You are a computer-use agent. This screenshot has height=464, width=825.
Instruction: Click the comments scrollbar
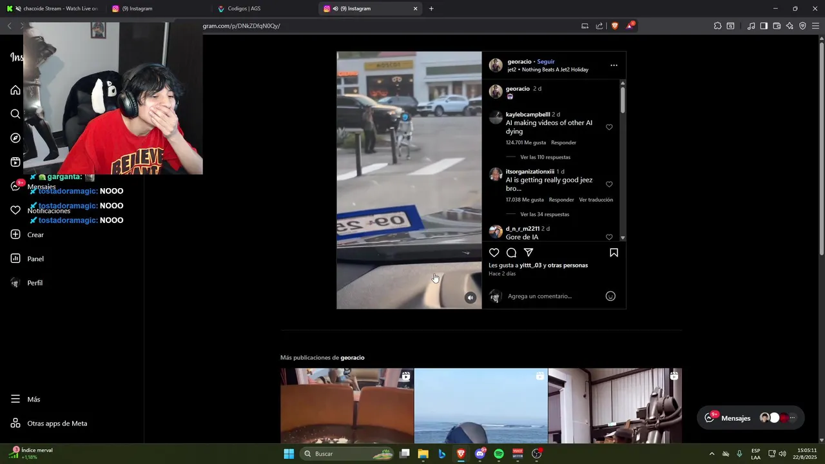tap(623, 101)
